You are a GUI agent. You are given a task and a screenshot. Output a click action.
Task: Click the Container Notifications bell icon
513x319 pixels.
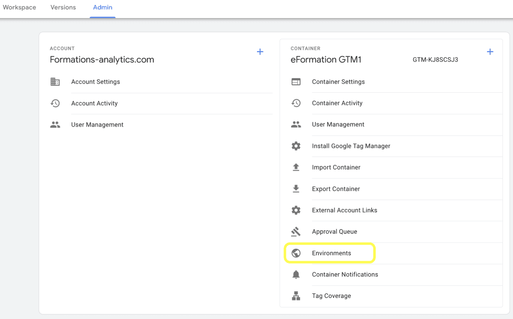[x=296, y=274]
